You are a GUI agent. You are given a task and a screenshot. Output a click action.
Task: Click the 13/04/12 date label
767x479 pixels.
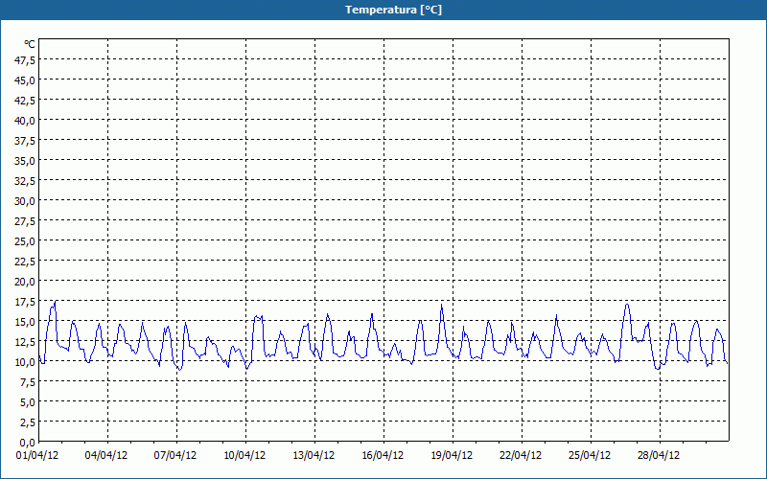coord(314,456)
